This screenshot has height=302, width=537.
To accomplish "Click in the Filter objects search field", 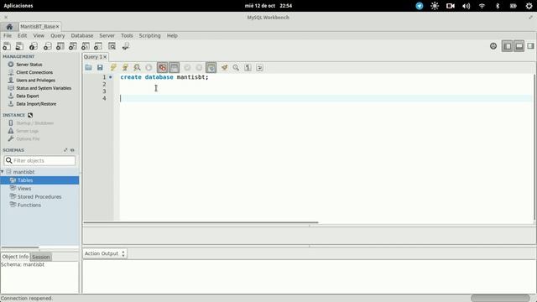I will click(39, 160).
